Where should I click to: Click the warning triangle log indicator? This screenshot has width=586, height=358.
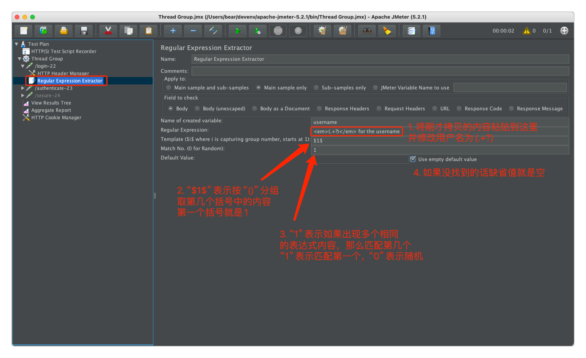pos(527,31)
